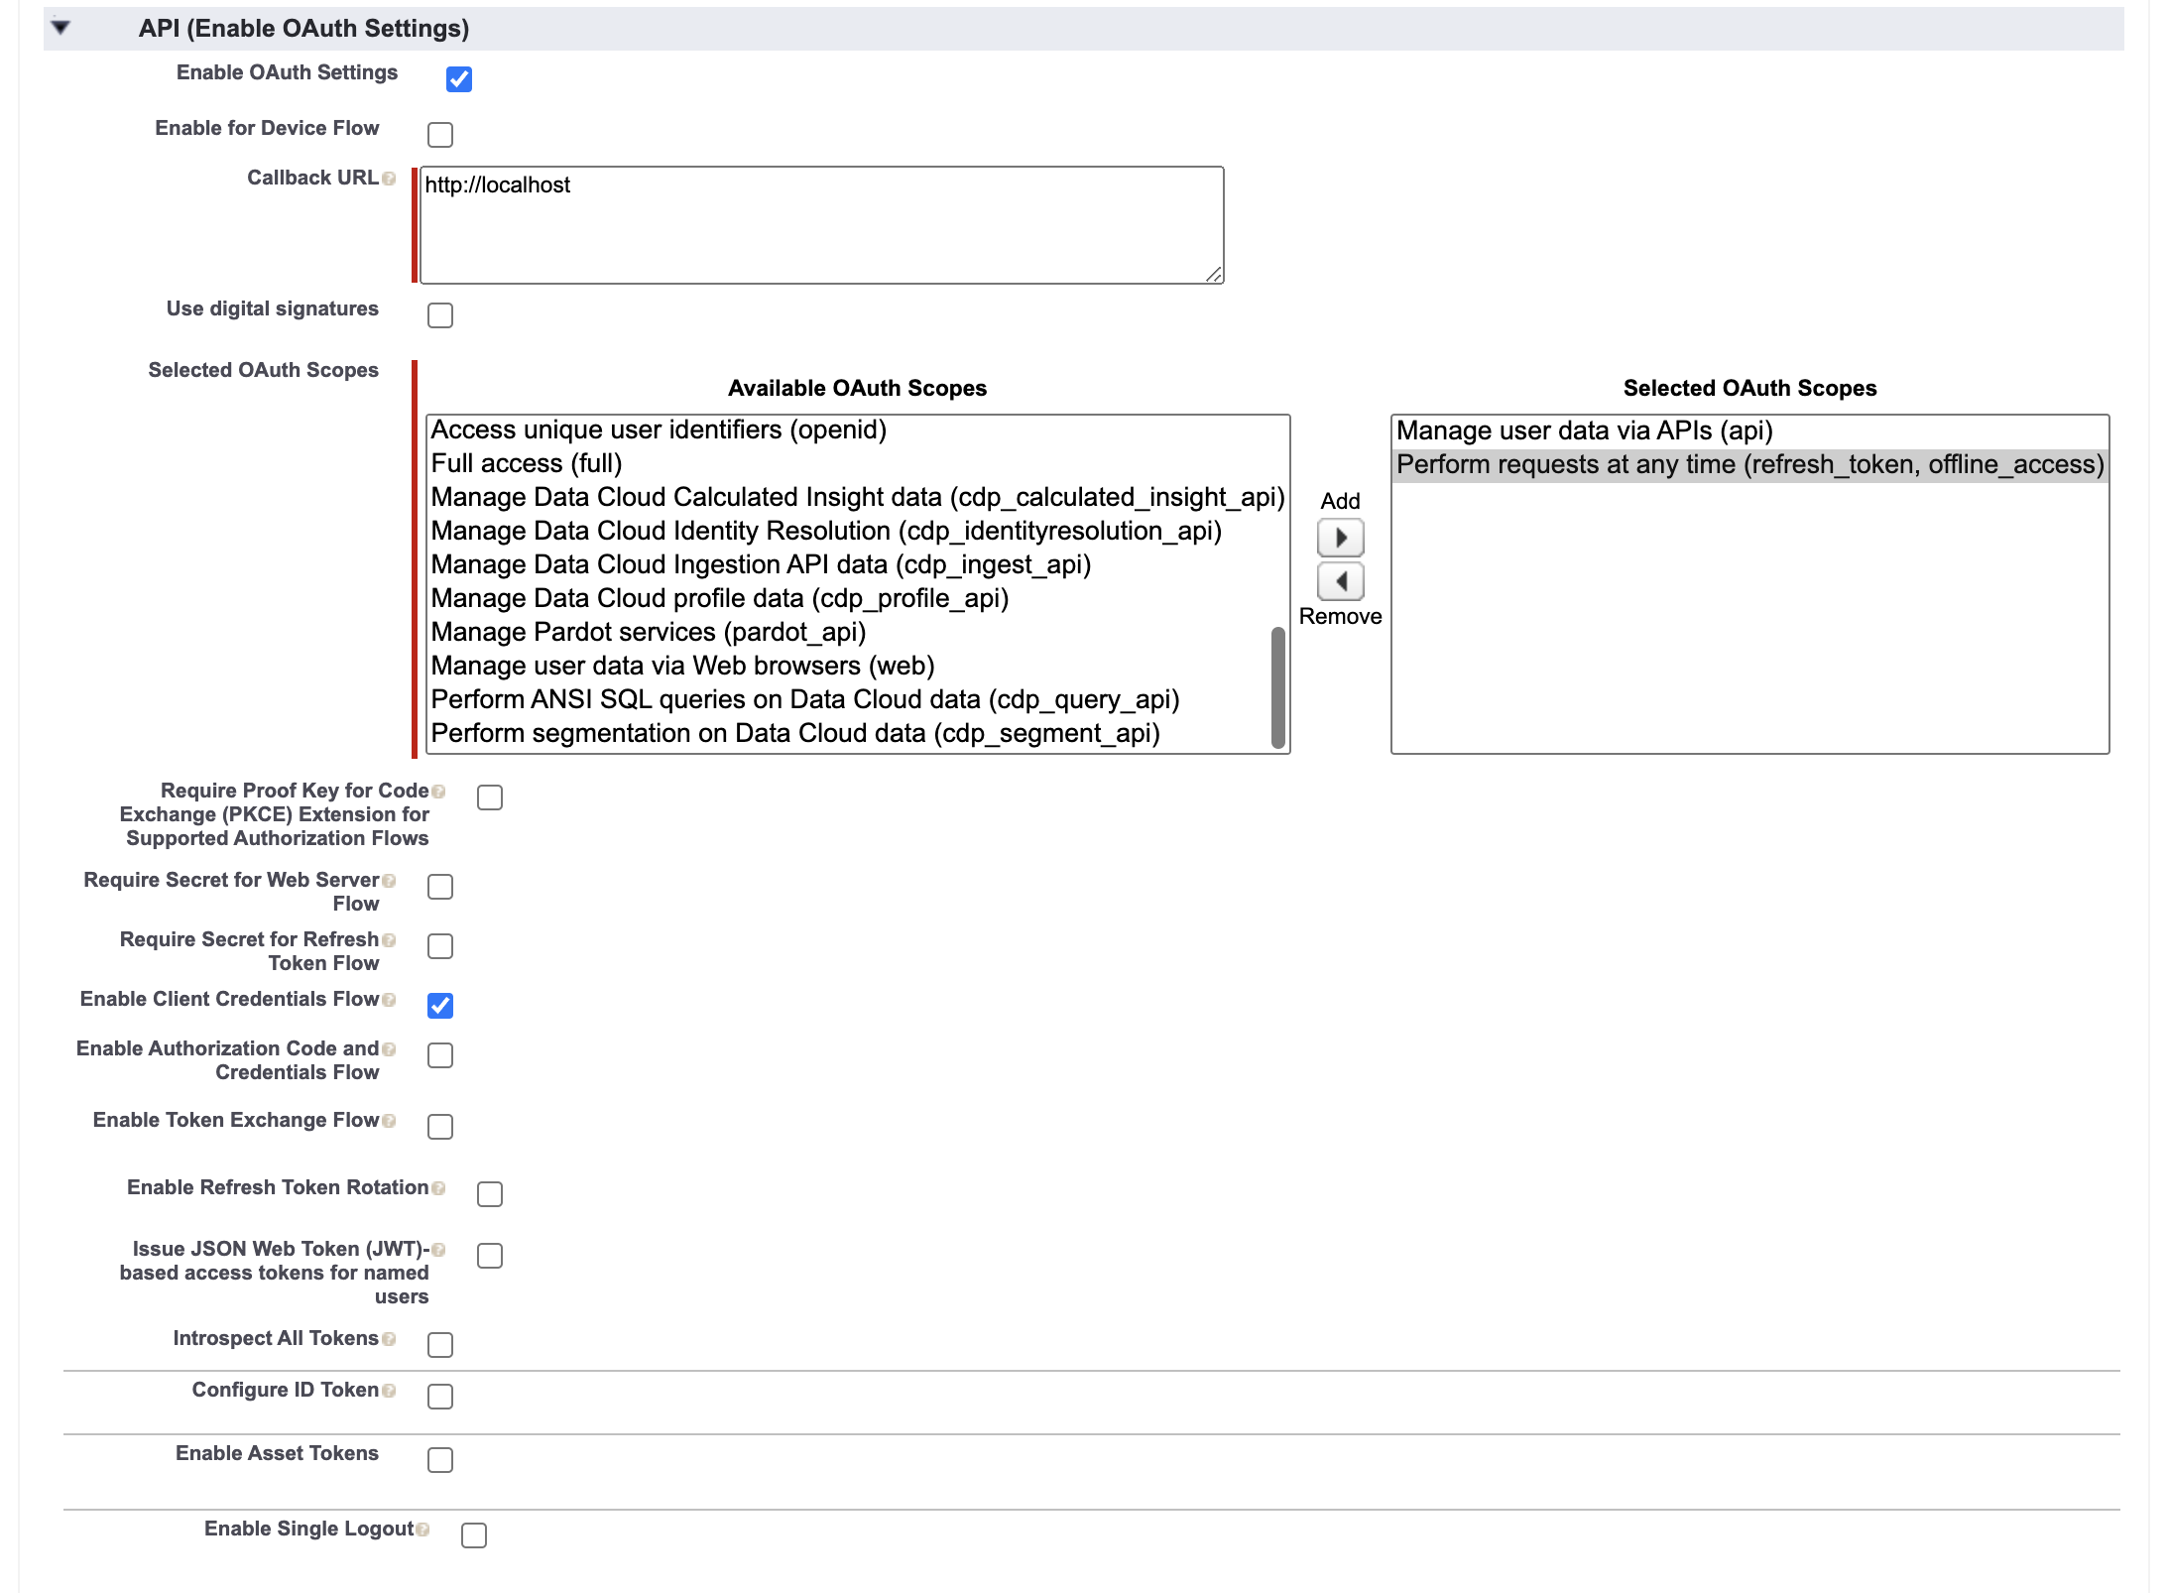Uncheck Enable OAuth Settings checkbox
This screenshot has height=1593, width=2168.
coord(458,79)
